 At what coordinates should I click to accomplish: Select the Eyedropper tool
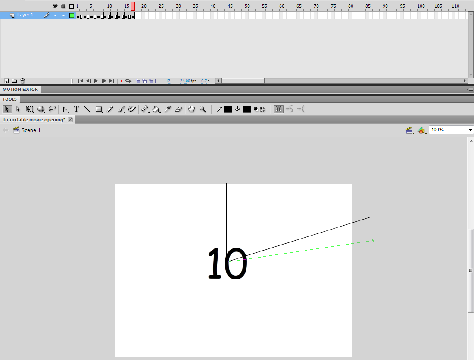pyautogui.click(x=168, y=109)
